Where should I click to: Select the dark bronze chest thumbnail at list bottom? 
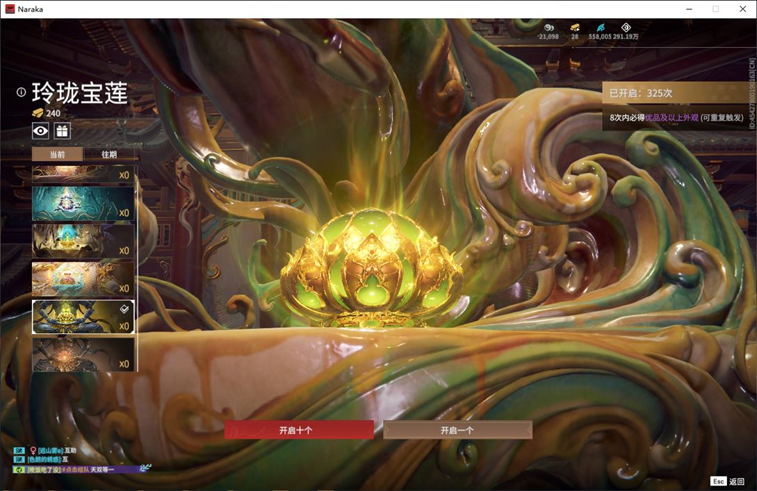point(83,354)
